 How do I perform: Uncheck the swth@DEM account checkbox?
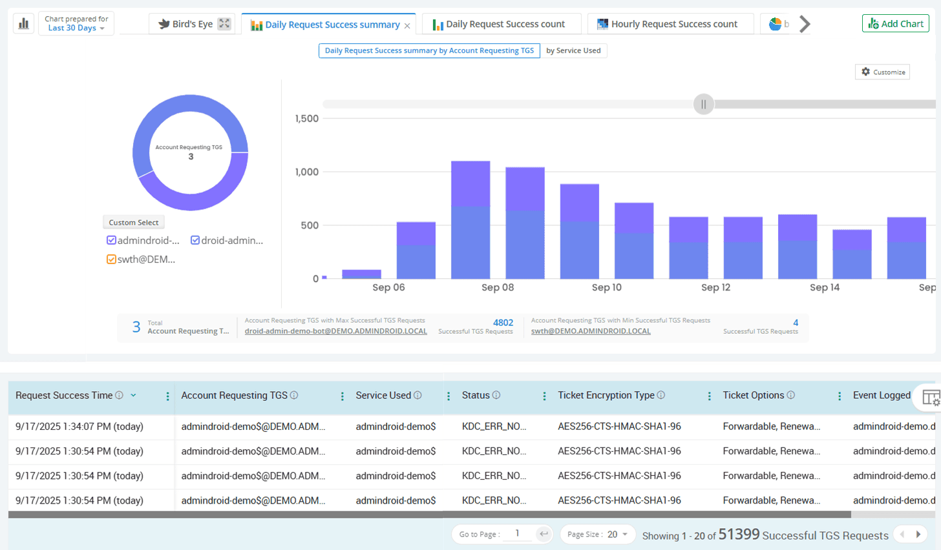(x=111, y=260)
